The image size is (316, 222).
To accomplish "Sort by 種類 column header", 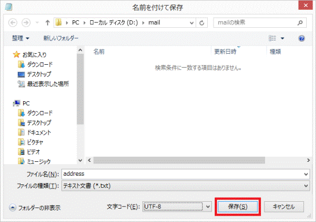I will click(x=275, y=51).
